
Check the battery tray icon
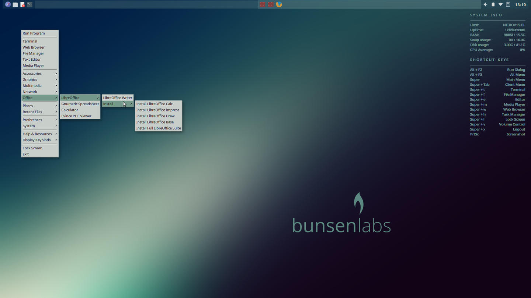pos(493,4)
